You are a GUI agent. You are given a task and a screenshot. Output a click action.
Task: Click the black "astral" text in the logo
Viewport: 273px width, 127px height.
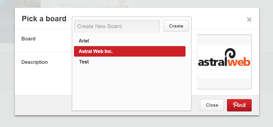click(211, 63)
